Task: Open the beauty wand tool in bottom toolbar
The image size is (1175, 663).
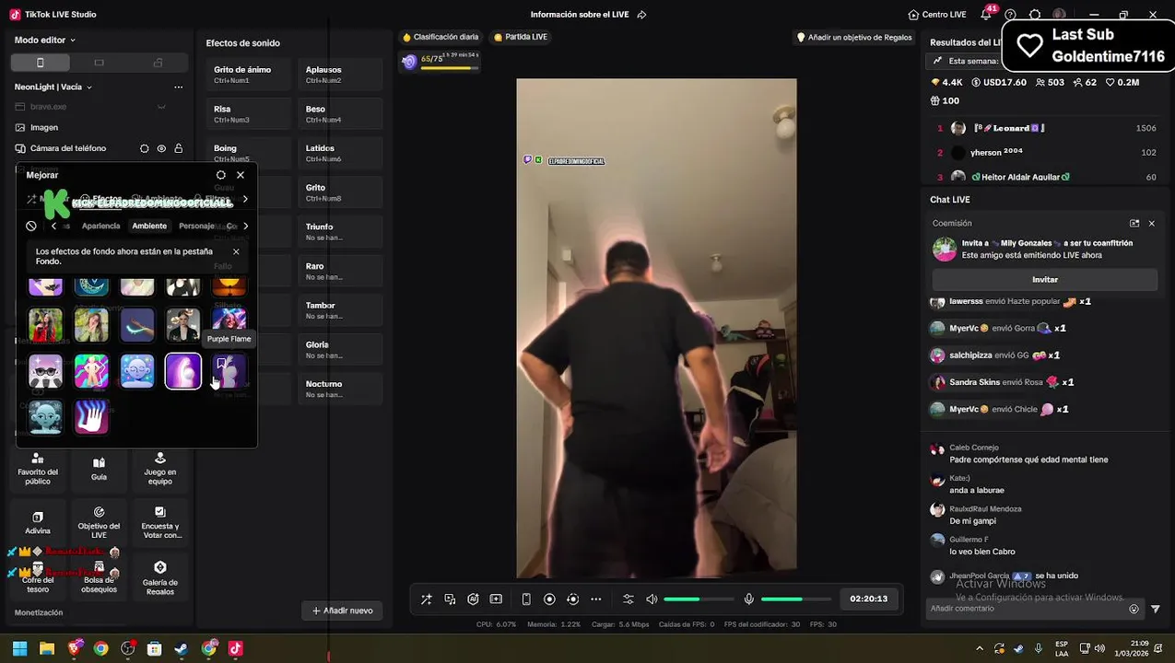Action: 427,599
